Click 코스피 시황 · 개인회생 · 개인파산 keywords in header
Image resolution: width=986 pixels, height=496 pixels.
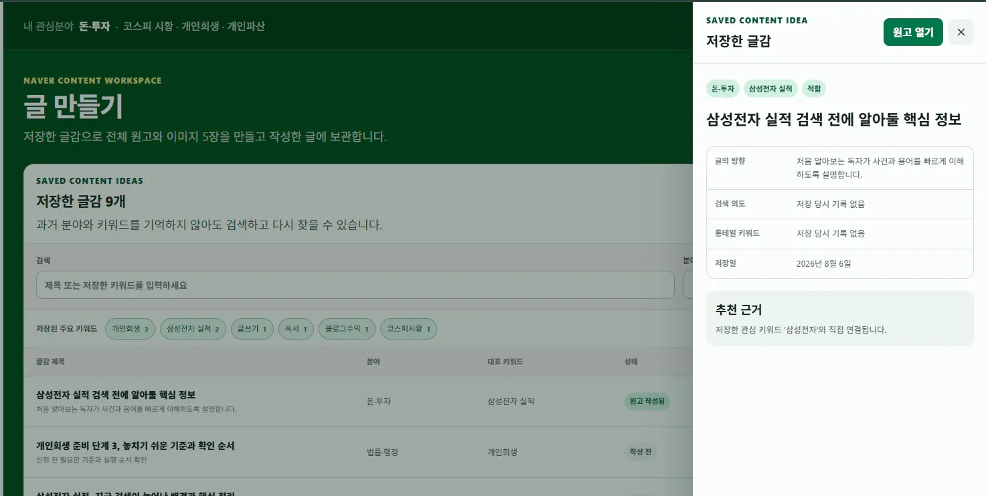pyautogui.click(x=194, y=27)
